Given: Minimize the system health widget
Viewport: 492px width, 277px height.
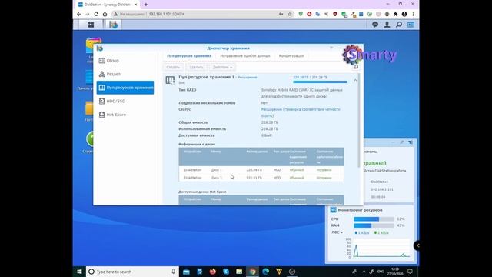Looking at the screenshot, I should coord(393,142).
